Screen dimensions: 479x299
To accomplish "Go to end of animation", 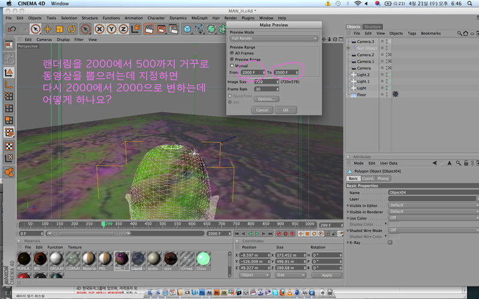I will tap(271, 234).
